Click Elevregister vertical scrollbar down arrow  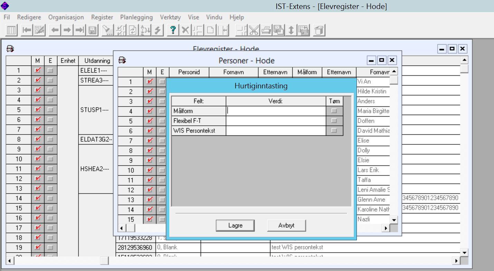point(465,253)
